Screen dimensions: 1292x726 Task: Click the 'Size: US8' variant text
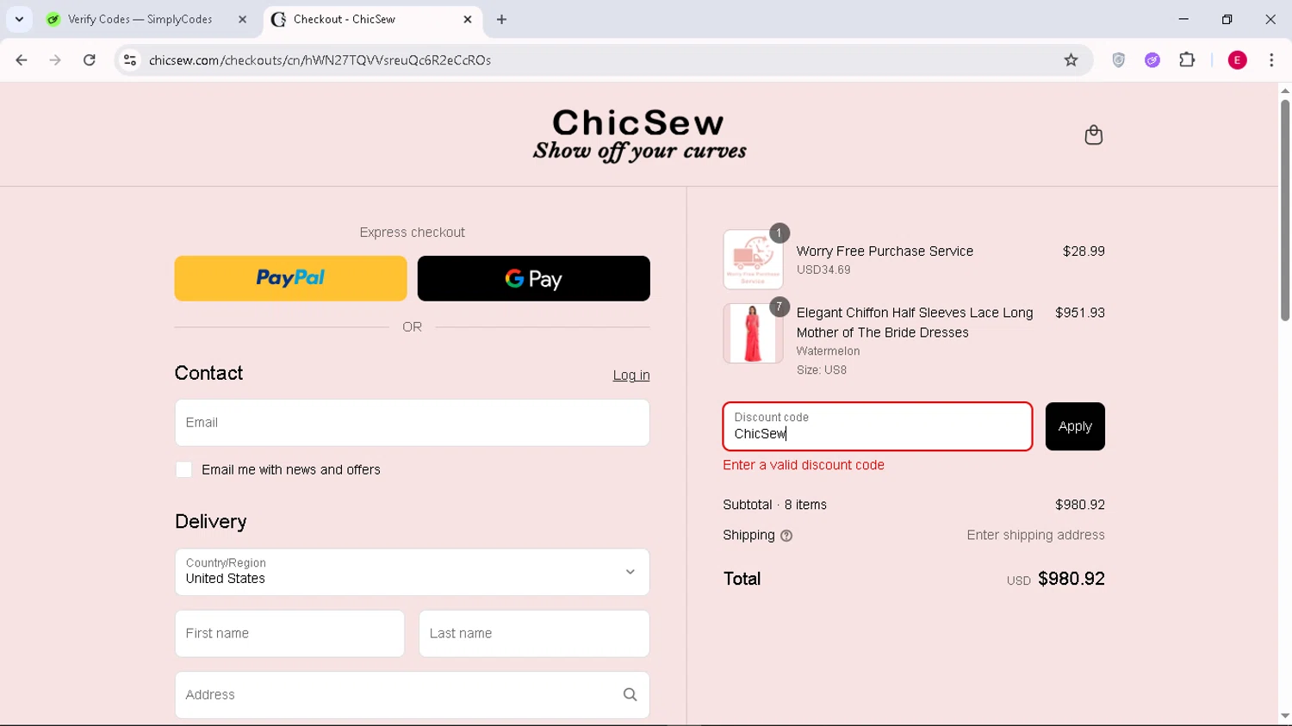click(x=822, y=370)
